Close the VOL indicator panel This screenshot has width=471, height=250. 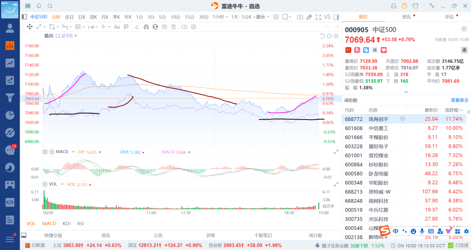click(45, 184)
